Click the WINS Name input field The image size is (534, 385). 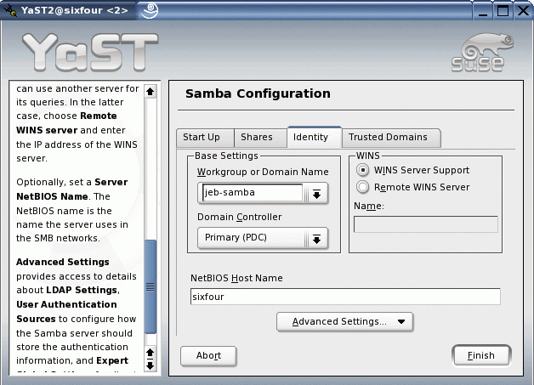coord(426,224)
